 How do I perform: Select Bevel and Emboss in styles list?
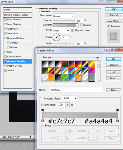click(16, 38)
